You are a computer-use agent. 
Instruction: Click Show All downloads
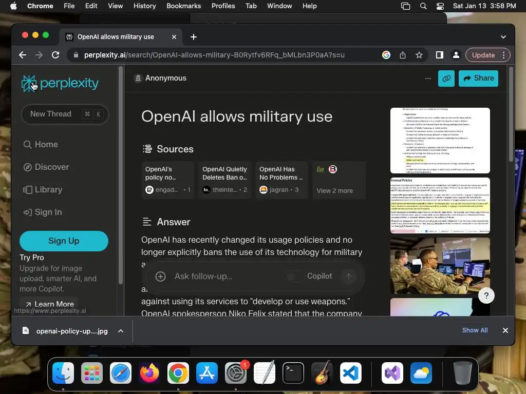click(x=475, y=330)
